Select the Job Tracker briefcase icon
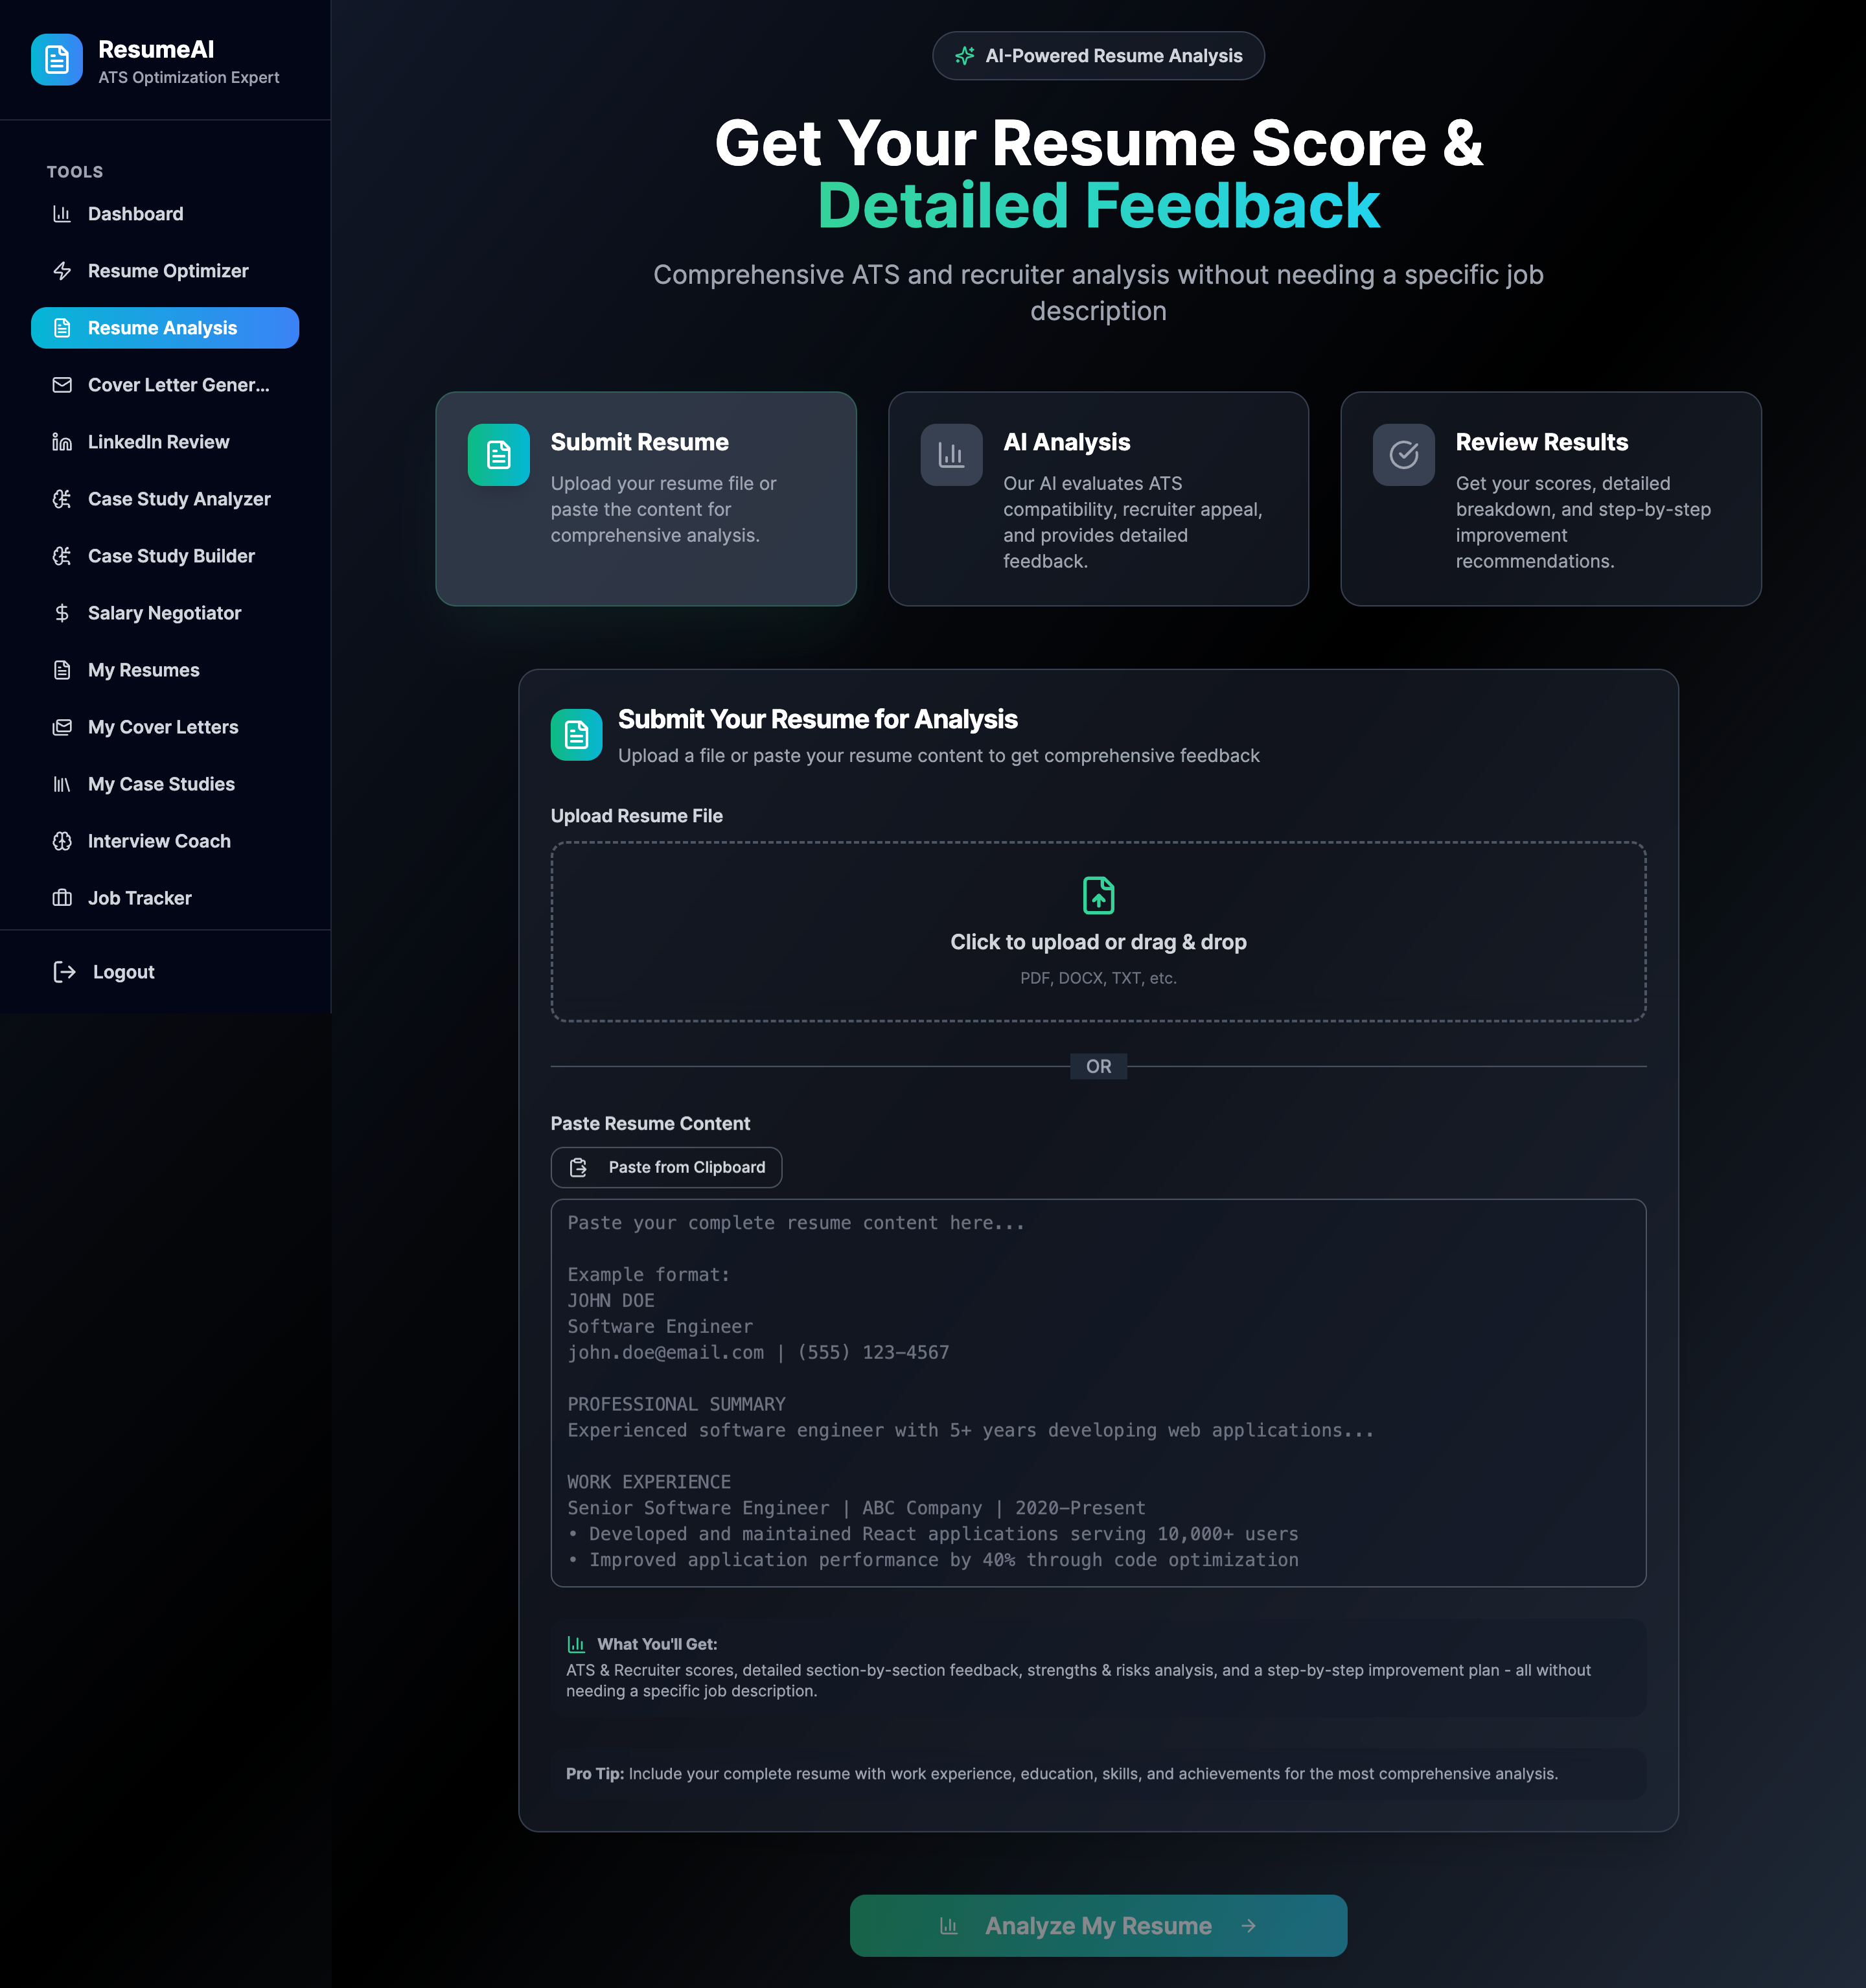 click(x=62, y=897)
